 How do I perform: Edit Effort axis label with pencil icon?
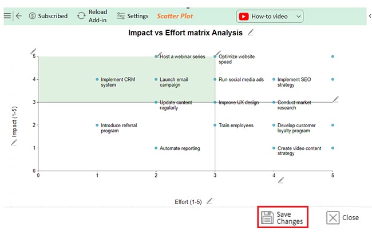point(209,201)
